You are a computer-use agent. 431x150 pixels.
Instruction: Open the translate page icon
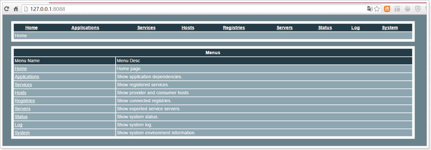click(x=370, y=9)
